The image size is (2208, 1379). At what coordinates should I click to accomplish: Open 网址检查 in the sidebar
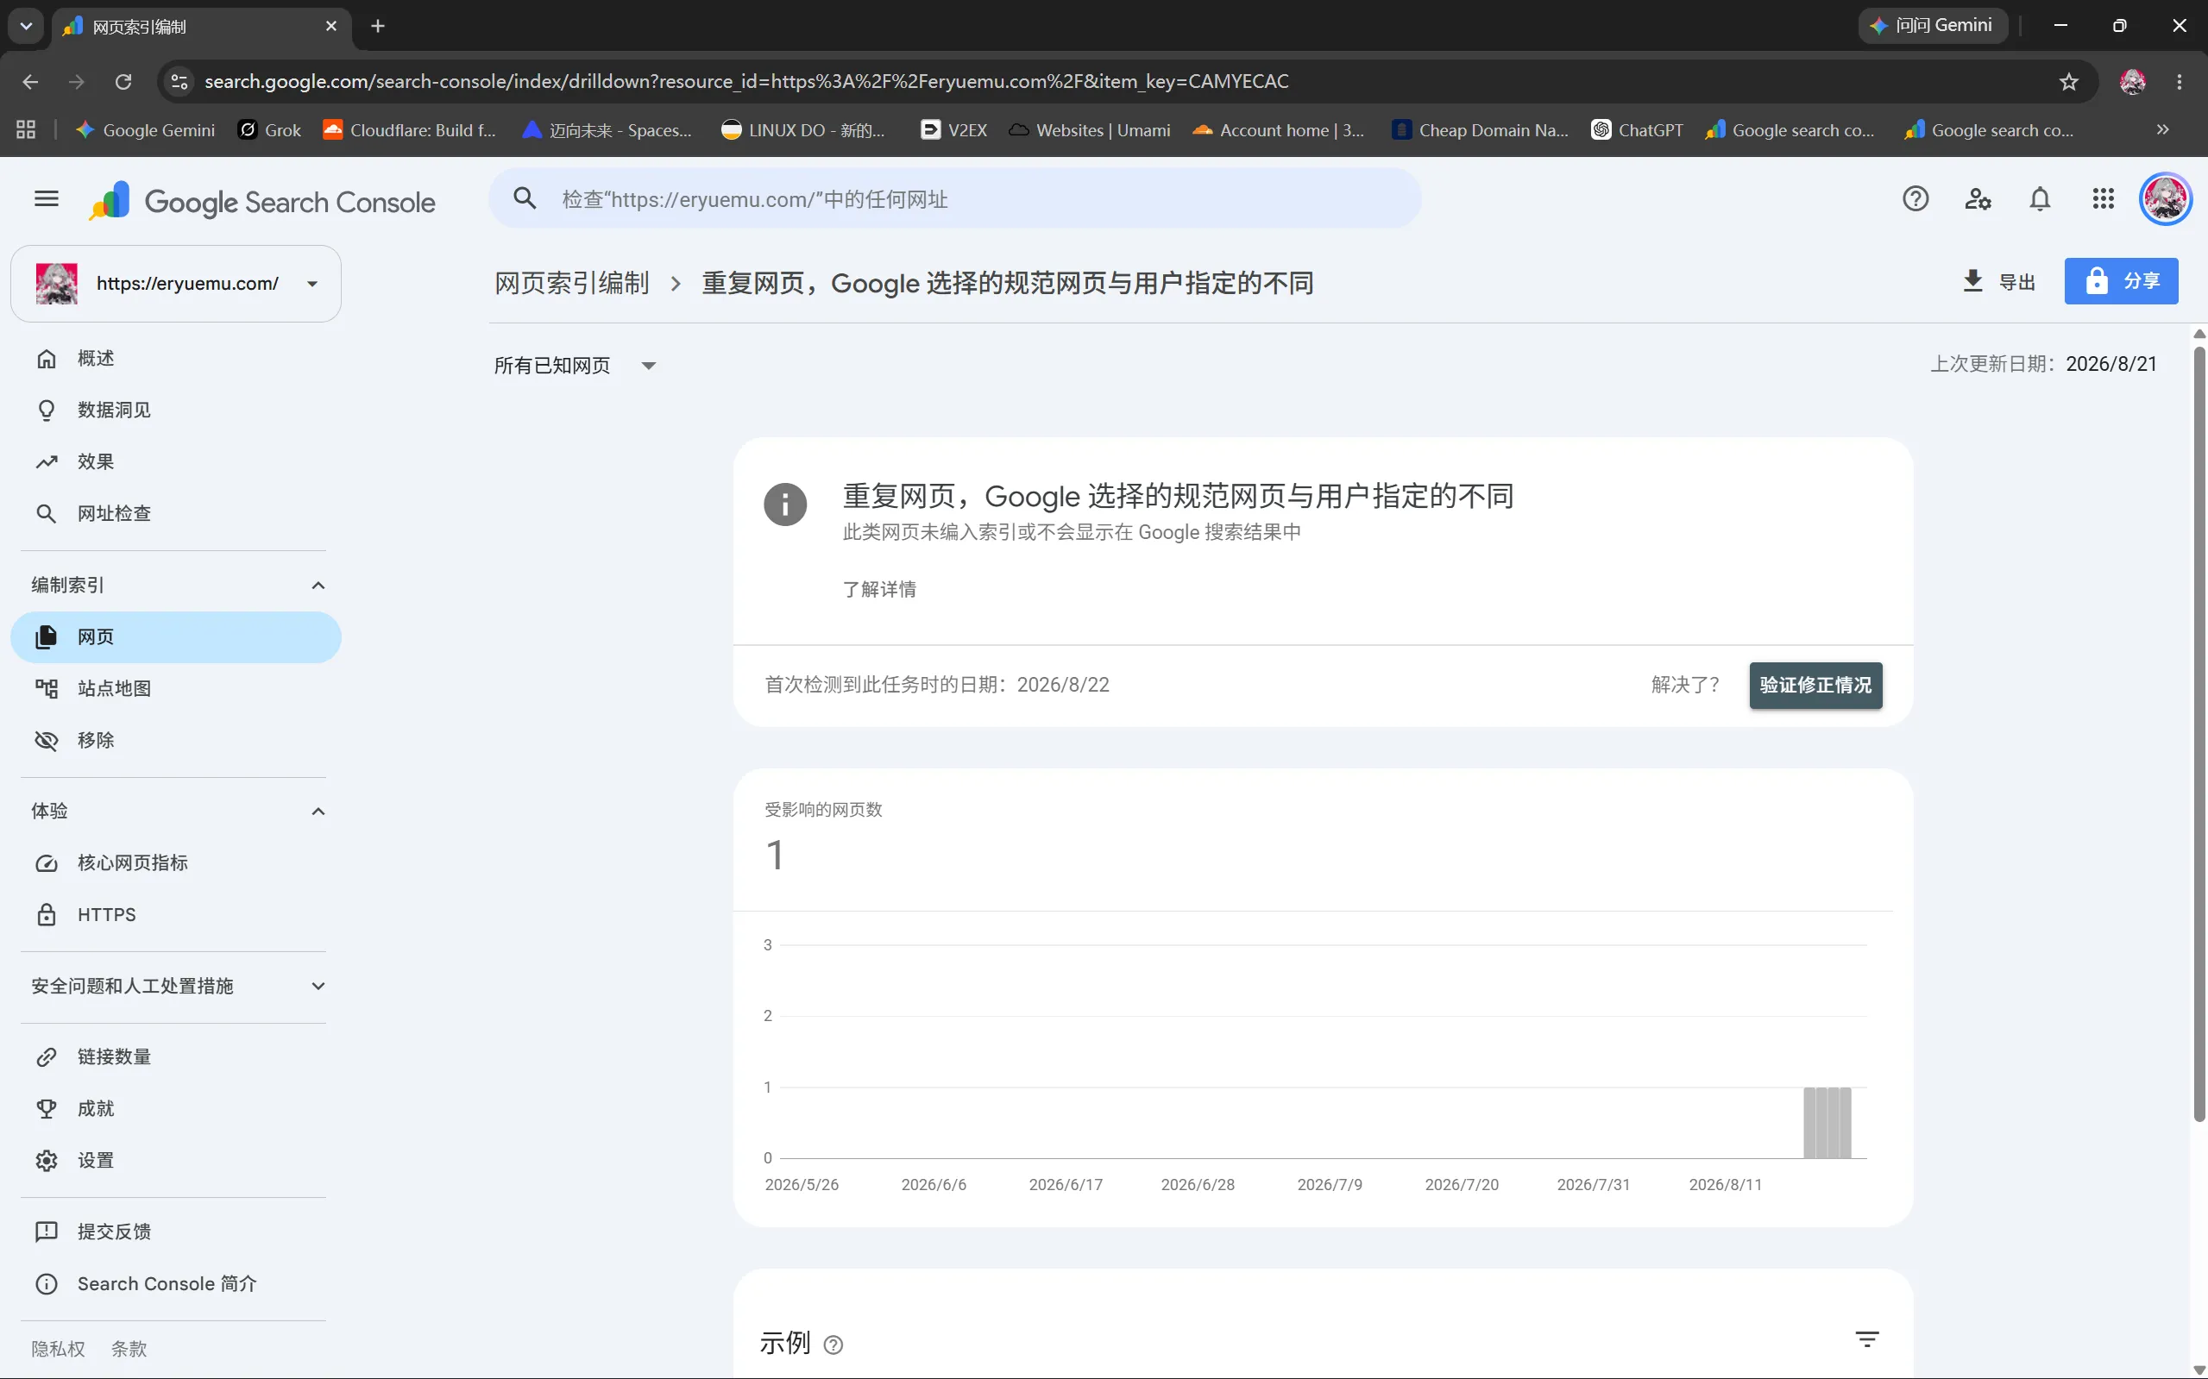click(176, 513)
